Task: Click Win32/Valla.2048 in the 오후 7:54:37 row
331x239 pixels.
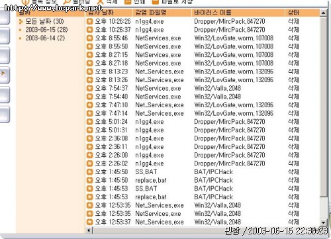Action: click(217, 88)
